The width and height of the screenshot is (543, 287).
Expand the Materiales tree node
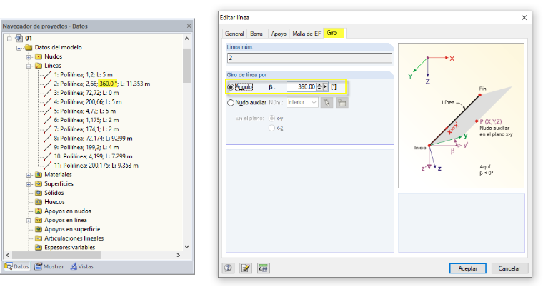click(x=29, y=175)
